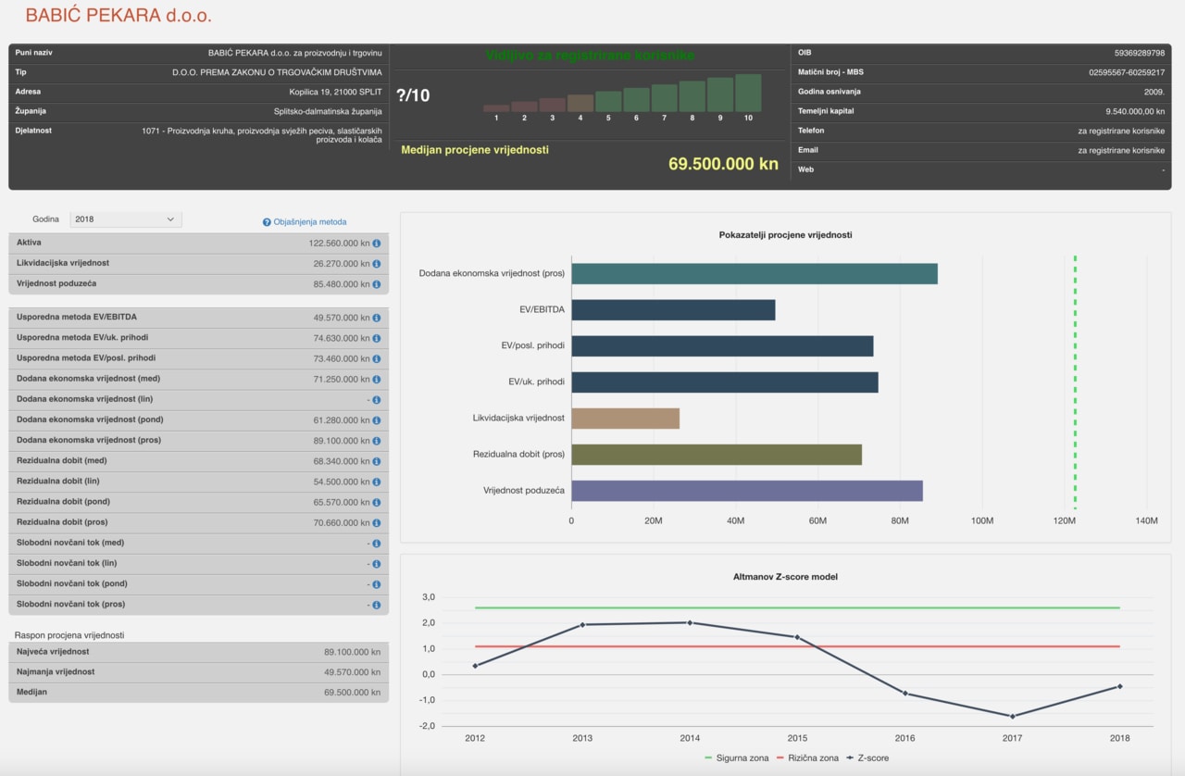Image resolution: width=1185 pixels, height=776 pixels.
Task: Open the Godina year dropdown
Action: (x=126, y=219)
